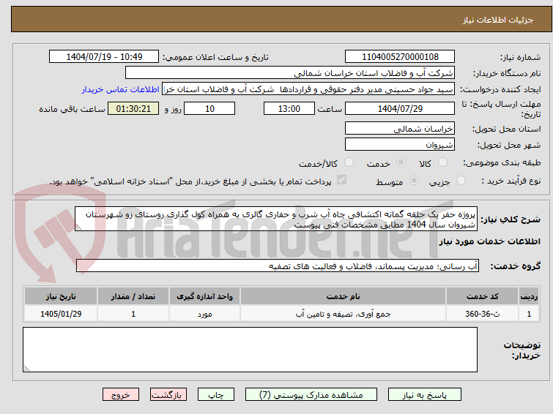Select the متوسط purchase type radio
This screenshot has width=553, height=414.
pos(414,181)
